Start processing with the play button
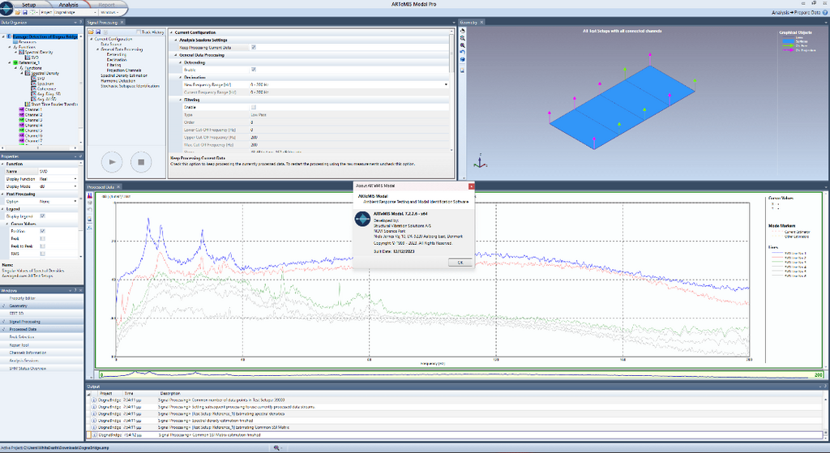Viewport: 830px width, 453px height. pos(112,162)
